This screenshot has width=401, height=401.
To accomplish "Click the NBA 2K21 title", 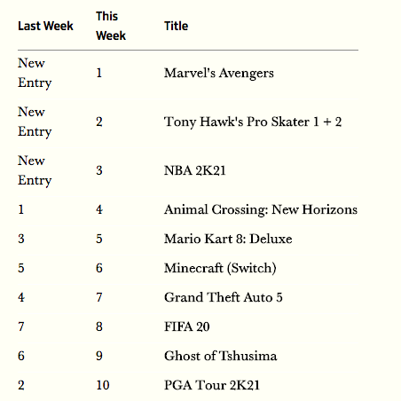I will coord(195,170).
